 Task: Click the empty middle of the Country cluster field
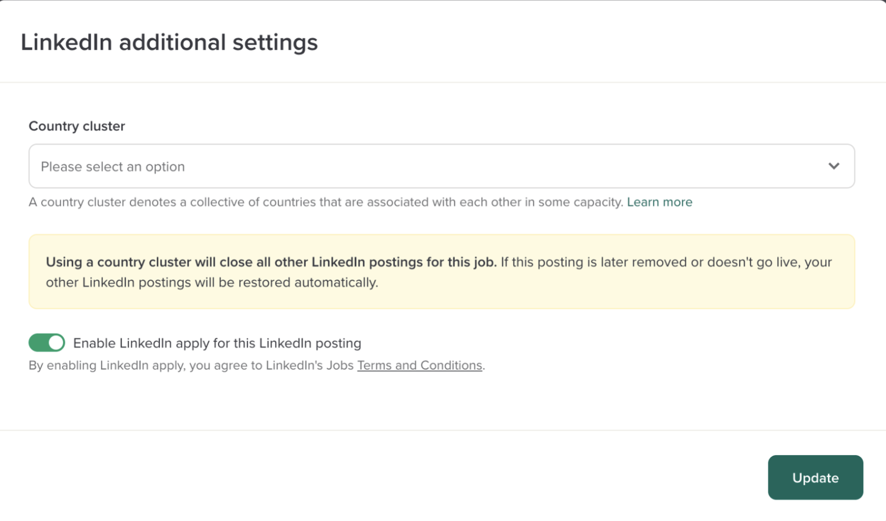441,166
